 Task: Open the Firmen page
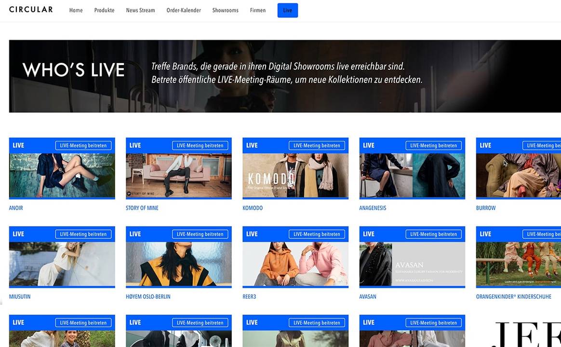[x=258, y=10]
